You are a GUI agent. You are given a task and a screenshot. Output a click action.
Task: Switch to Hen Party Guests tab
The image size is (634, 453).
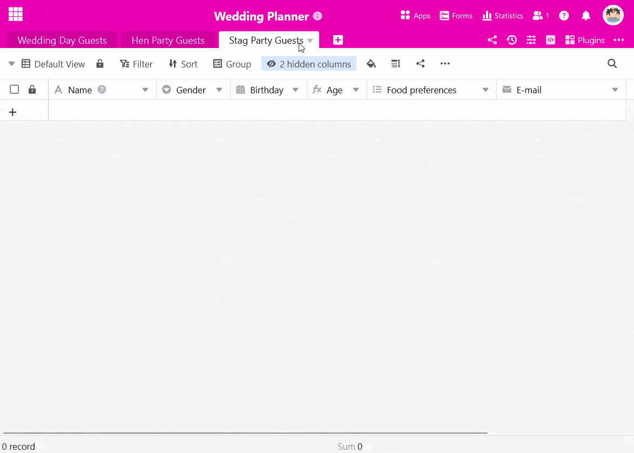[x=168, y=40]
